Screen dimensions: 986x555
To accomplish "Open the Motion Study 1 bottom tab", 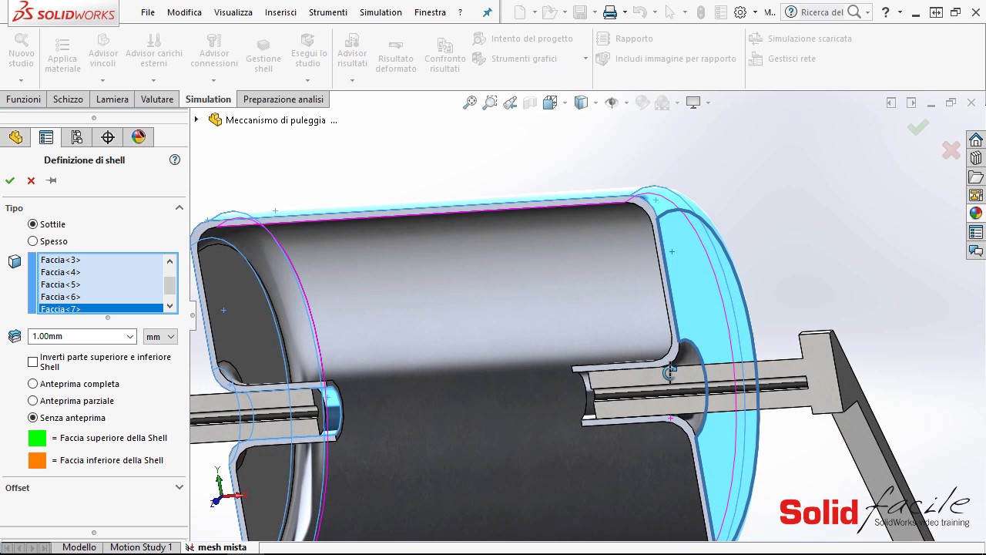I will tap(141, 547).
